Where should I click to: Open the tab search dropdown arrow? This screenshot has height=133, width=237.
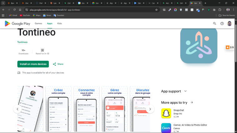3,3
